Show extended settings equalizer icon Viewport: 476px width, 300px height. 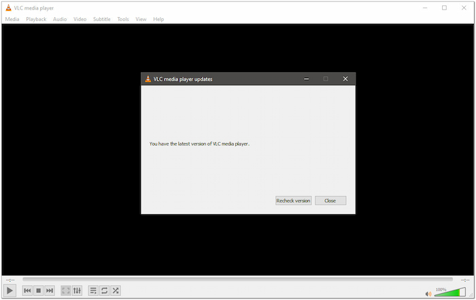point(77,290)
